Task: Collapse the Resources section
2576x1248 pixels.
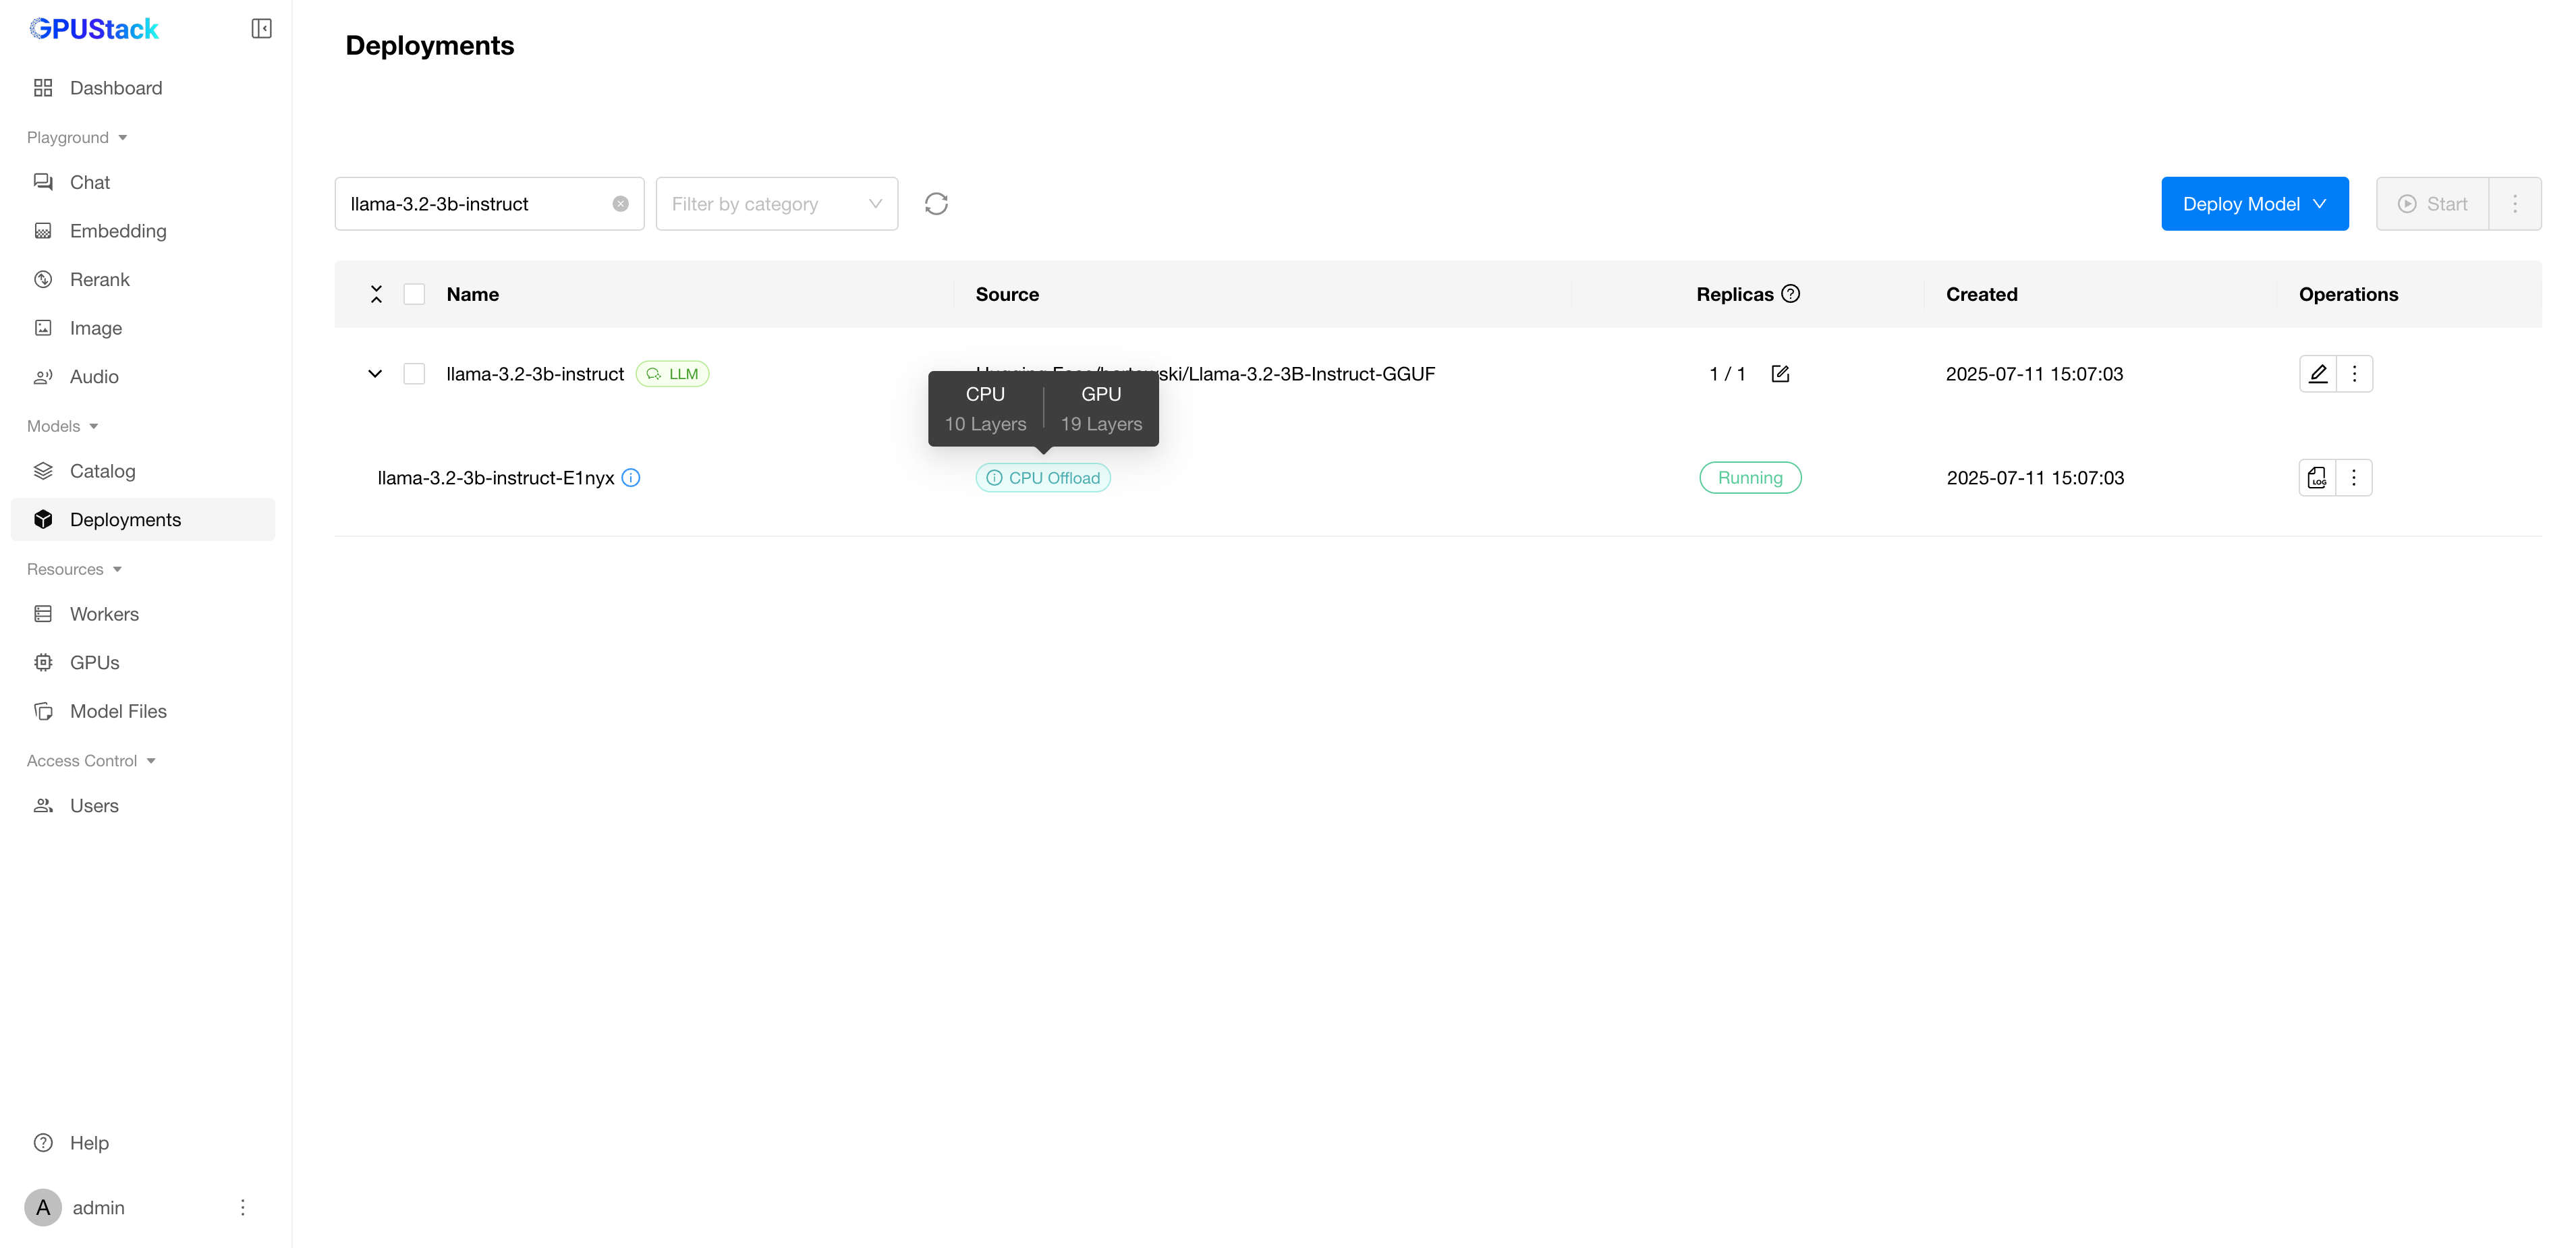Action: tap(74, 569)
